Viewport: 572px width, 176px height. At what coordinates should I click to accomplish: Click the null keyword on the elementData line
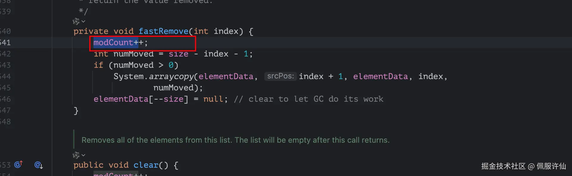tap(213, 99)
